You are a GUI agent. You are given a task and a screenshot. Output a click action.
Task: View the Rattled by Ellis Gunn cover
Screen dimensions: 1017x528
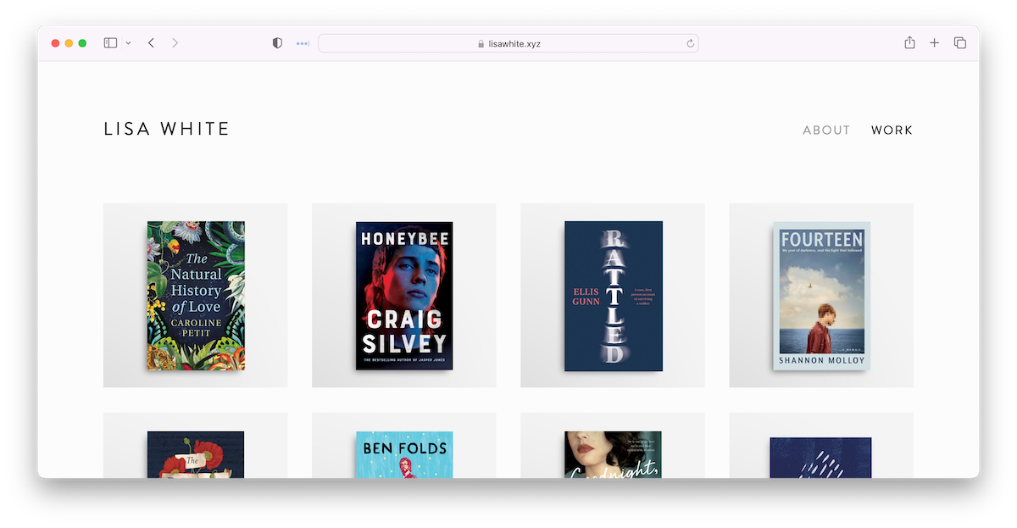click(613, 295)
